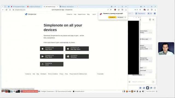Screen dimensions: 175x98
Task: Click the Bluetooth tray icon
Action: tap(124, 91)
